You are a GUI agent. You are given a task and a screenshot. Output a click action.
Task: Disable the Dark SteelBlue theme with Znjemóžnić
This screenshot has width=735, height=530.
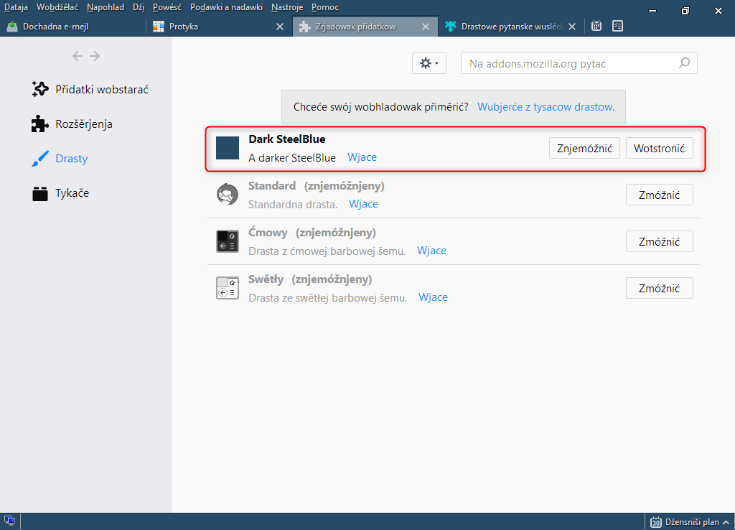[584, 149]
